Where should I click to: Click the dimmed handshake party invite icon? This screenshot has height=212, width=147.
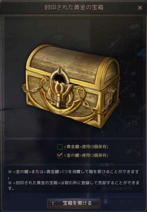(58, 37)
